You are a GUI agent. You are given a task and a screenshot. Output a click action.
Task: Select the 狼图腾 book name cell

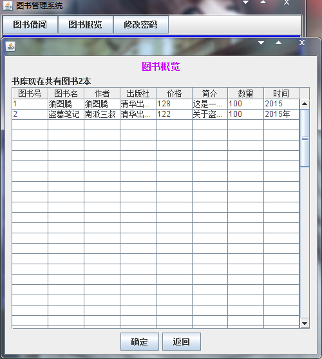point(66,104)
